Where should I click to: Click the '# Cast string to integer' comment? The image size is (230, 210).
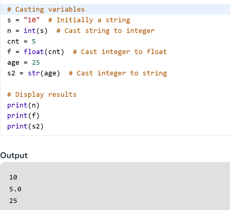[106, 31]
